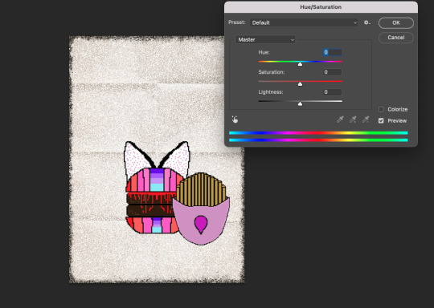This screenshot has height=308, width=434.
Task: Click the Saturation slider handle
Action: click(300, 84)
